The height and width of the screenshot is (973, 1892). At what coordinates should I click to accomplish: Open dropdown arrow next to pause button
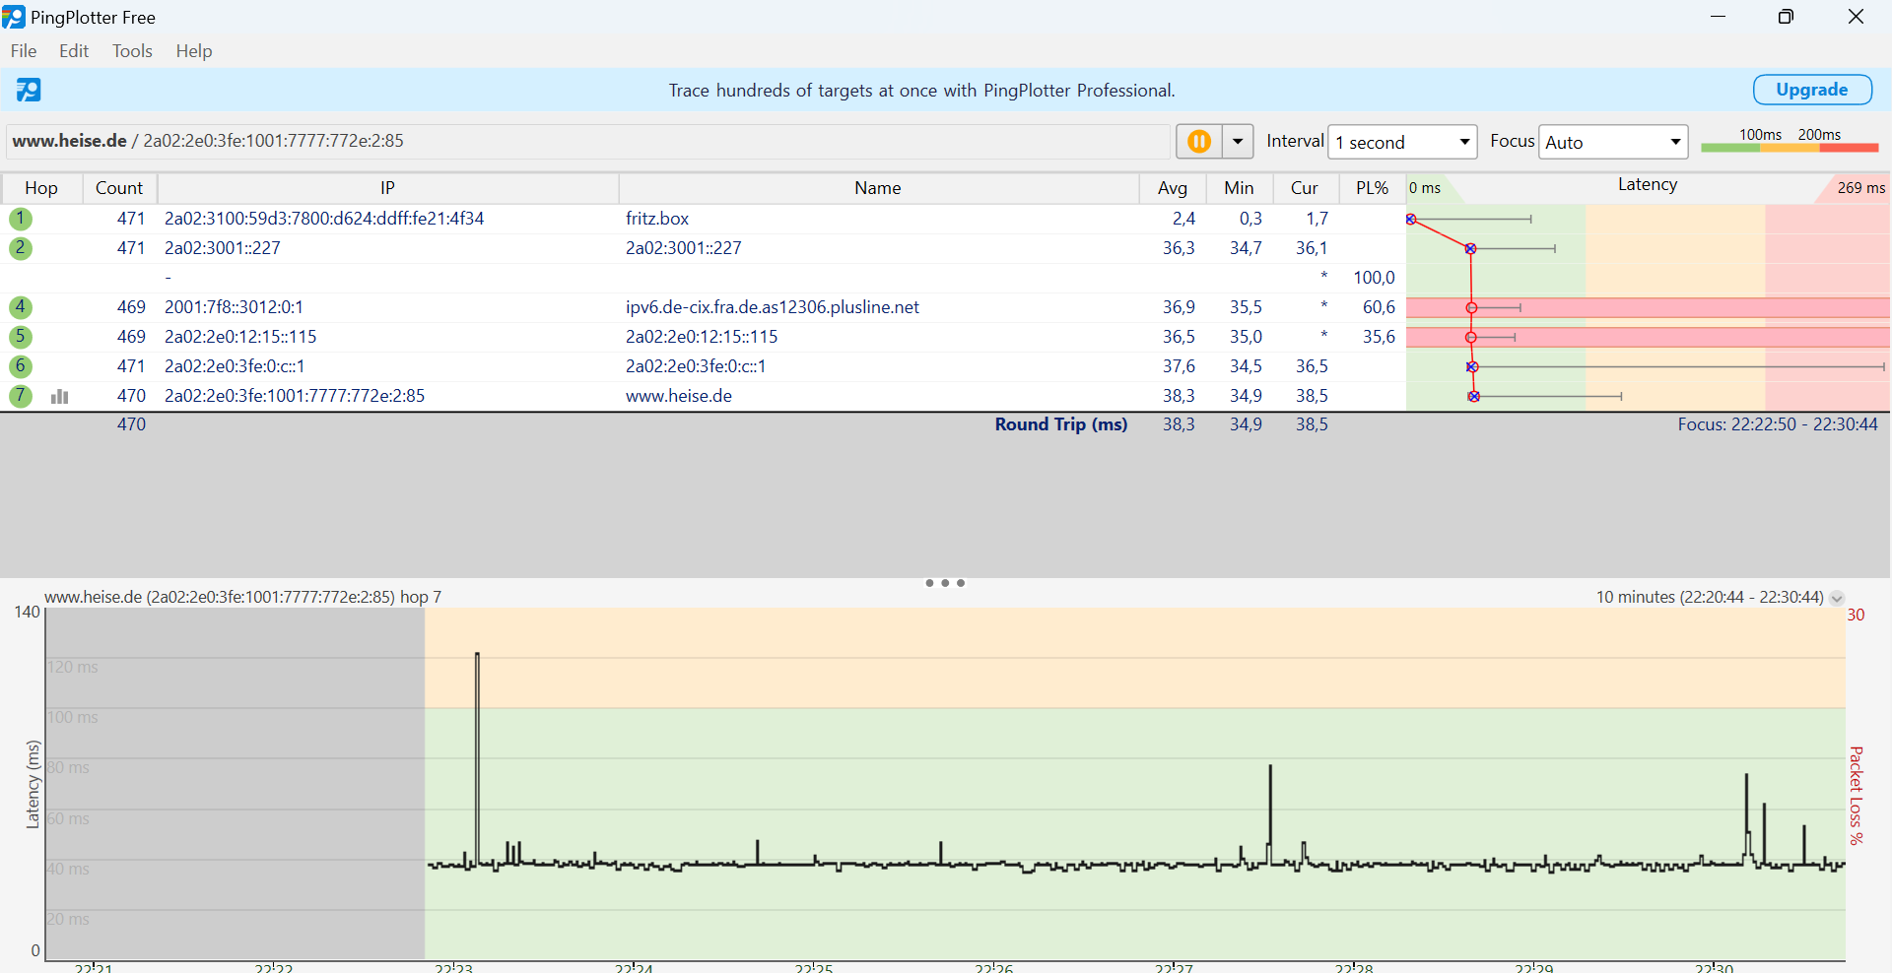(1238, 142)
